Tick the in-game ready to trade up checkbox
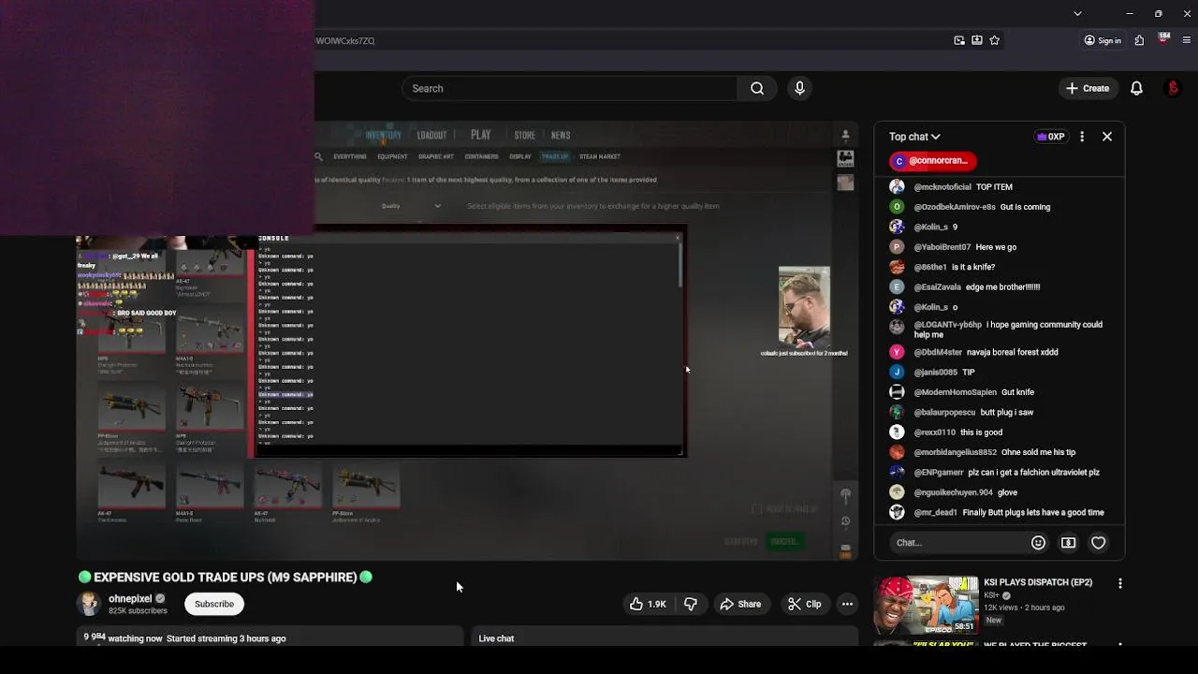Screen dimensions: 1198x674 click(756, 508)
